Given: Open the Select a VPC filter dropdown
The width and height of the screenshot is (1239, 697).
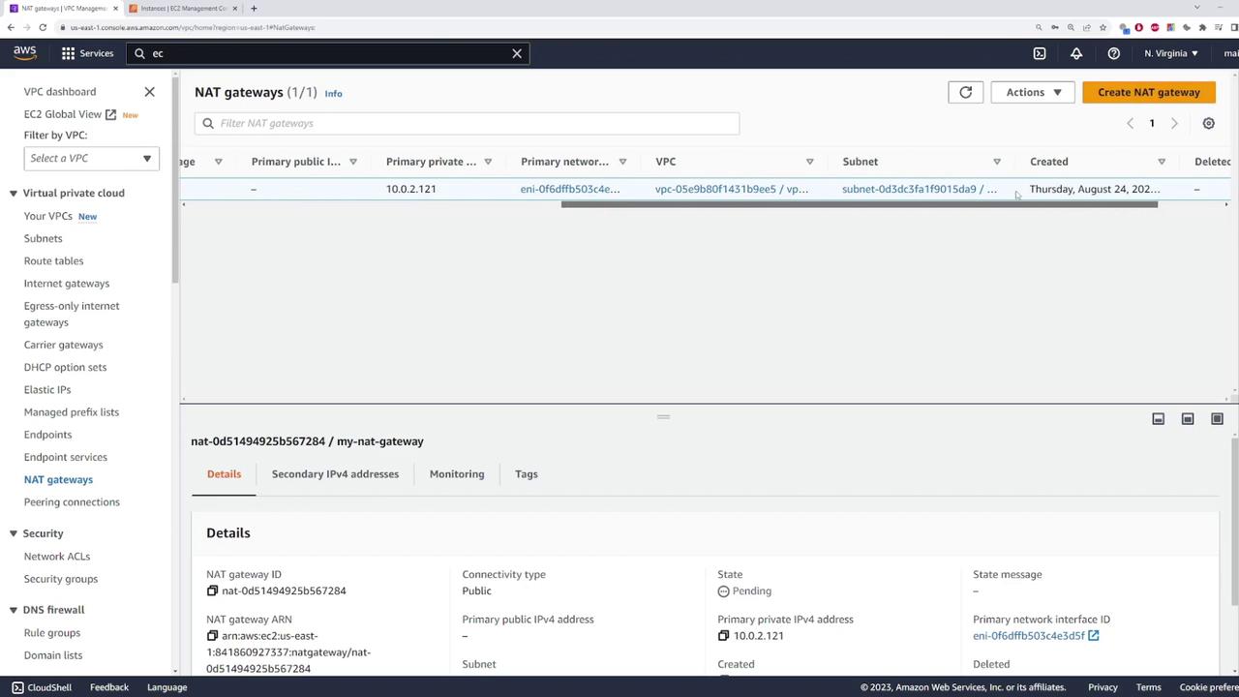Looking at the screenshot, I should point(91,158).
